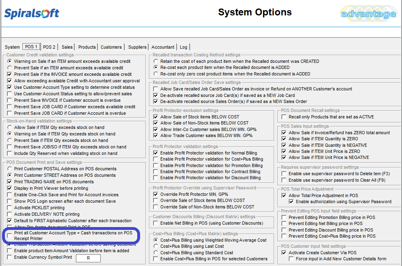
Task: Enable product Item Amount Validation checkbox
Action: (9, 251)
